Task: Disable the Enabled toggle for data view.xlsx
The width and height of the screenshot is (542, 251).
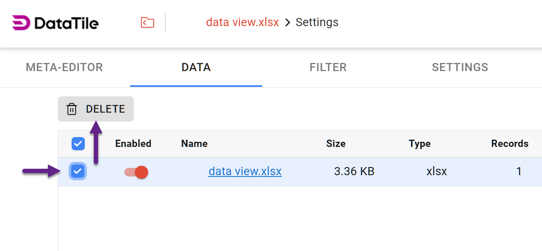Action: coord(135,171)
